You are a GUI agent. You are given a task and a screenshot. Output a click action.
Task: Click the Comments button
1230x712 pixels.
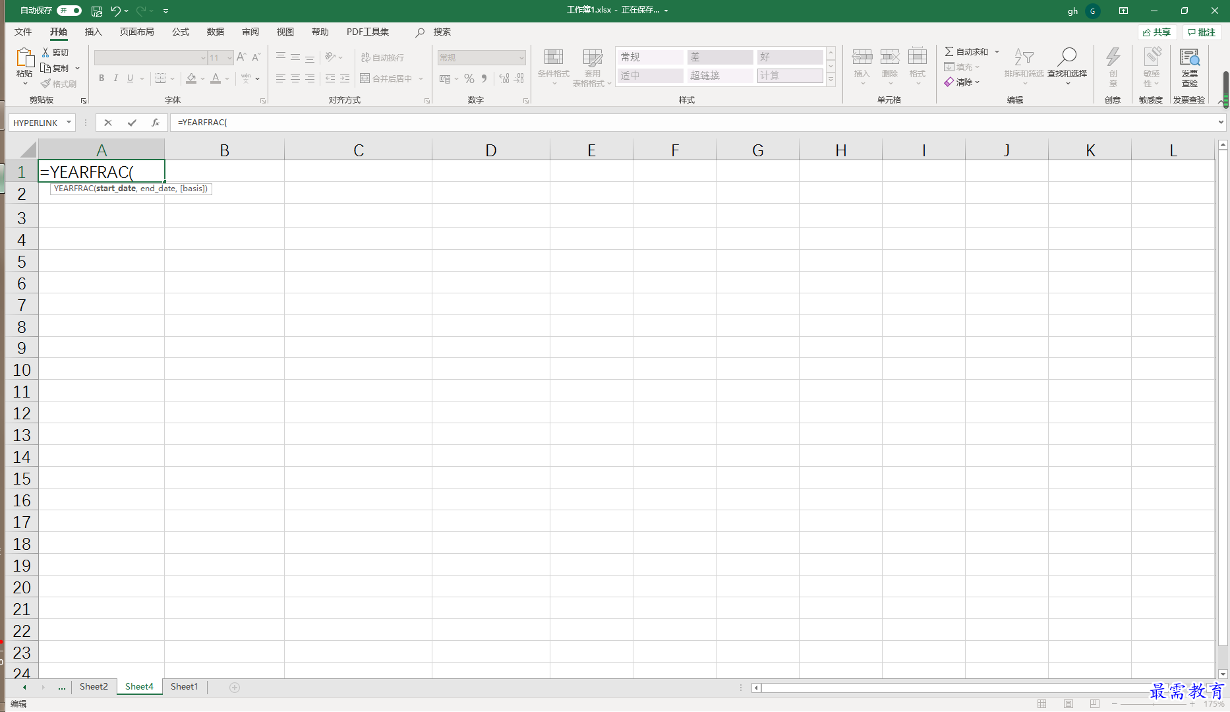(1202, 32)
